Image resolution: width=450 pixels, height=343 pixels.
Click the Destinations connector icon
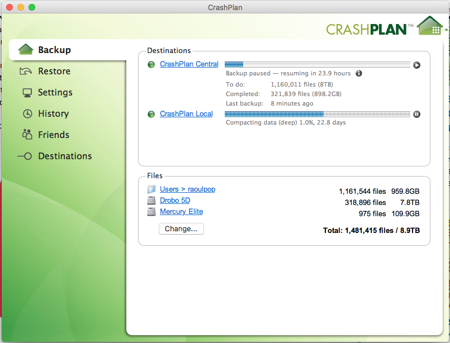click(25, 156)
